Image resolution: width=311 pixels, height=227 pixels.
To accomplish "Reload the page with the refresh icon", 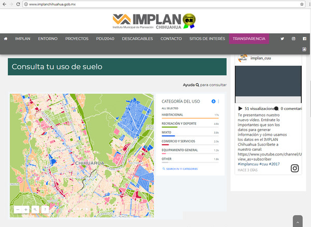I will click(18, 4).
